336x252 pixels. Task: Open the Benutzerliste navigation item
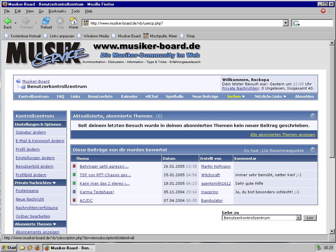[100, 96]
